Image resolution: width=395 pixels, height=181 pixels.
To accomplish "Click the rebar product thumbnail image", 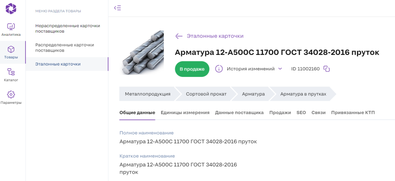I will 142,53.
